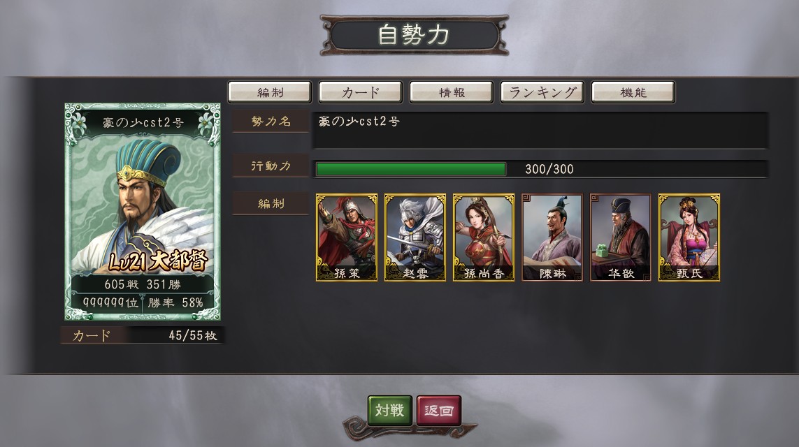Select the 陳琳 officer card
799x447 pixels.
tap(552, 237)
